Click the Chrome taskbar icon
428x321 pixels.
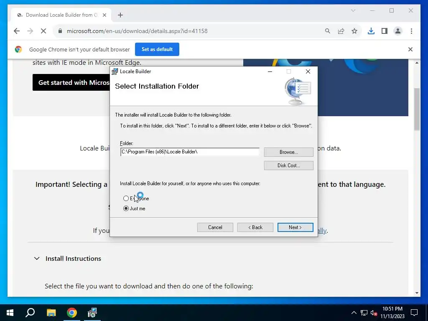point(72,313)
